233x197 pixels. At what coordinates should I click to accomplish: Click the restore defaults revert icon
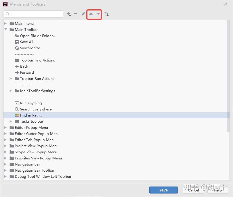click(106, 14)
